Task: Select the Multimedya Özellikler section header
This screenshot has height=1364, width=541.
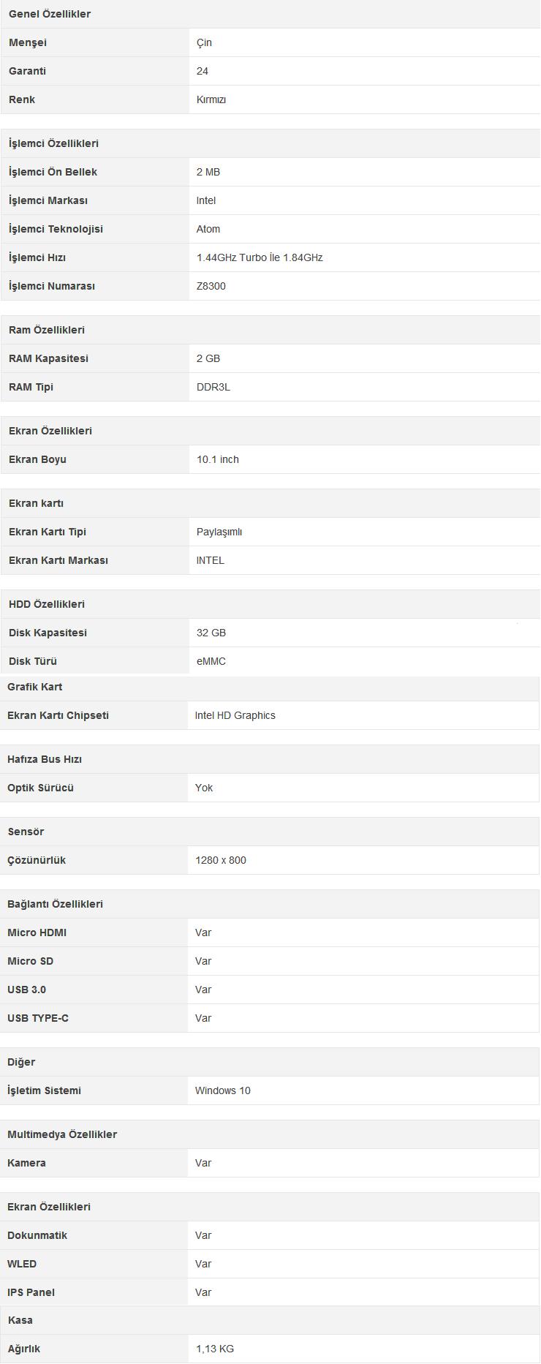Action: pyautogui.click(x=62, y=1134)
